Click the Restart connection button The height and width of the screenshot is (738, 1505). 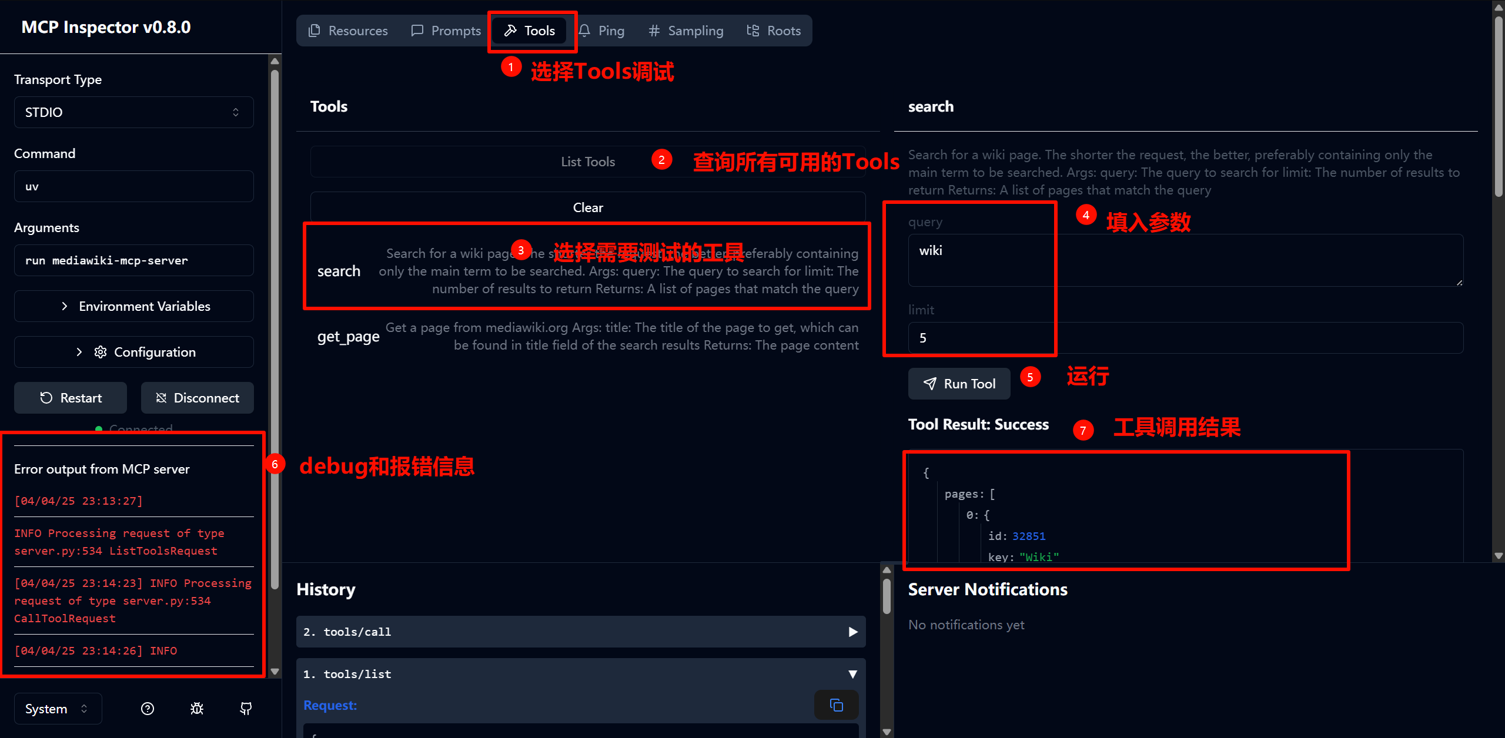click(x=71, y=398)
